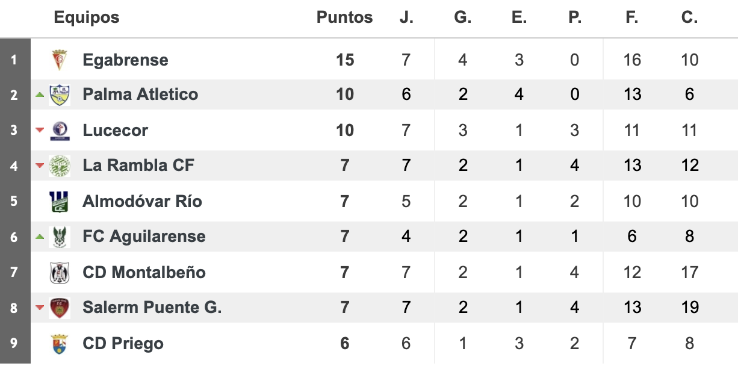The height and width of the screenshot is (378, 738).
Task: Click the CD Montalbeño team shield
Action: point(60,272)
